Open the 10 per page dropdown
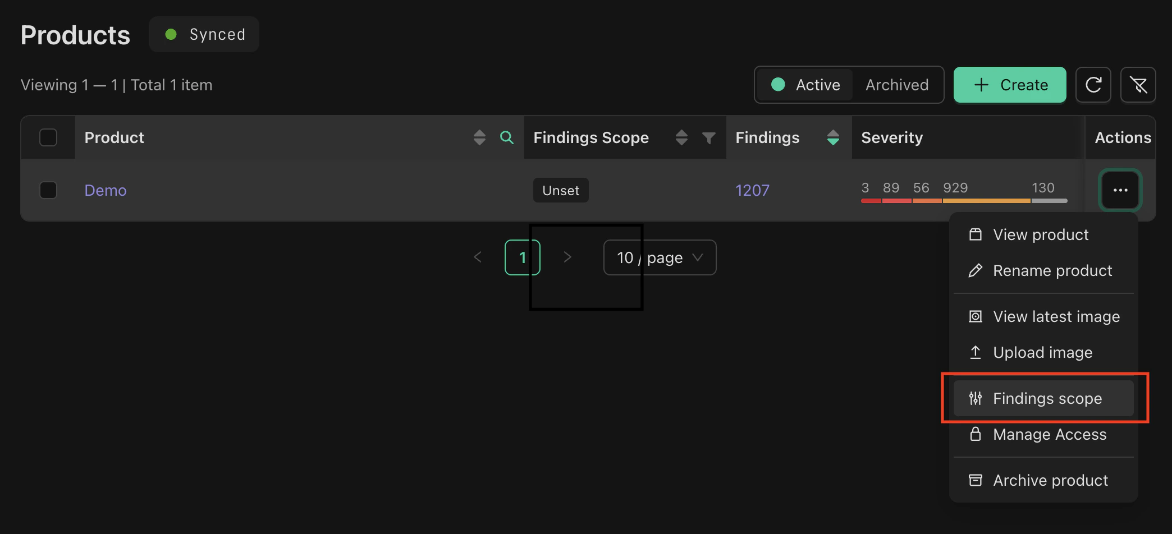 click(660, 257)
